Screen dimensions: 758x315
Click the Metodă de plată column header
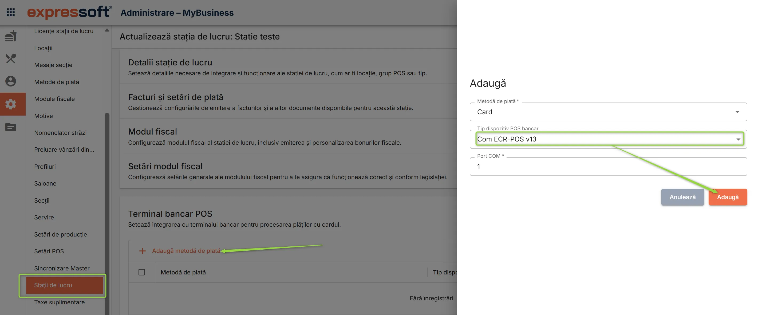(x=183, y=272)
